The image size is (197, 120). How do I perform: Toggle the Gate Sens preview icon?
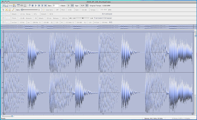43,10
